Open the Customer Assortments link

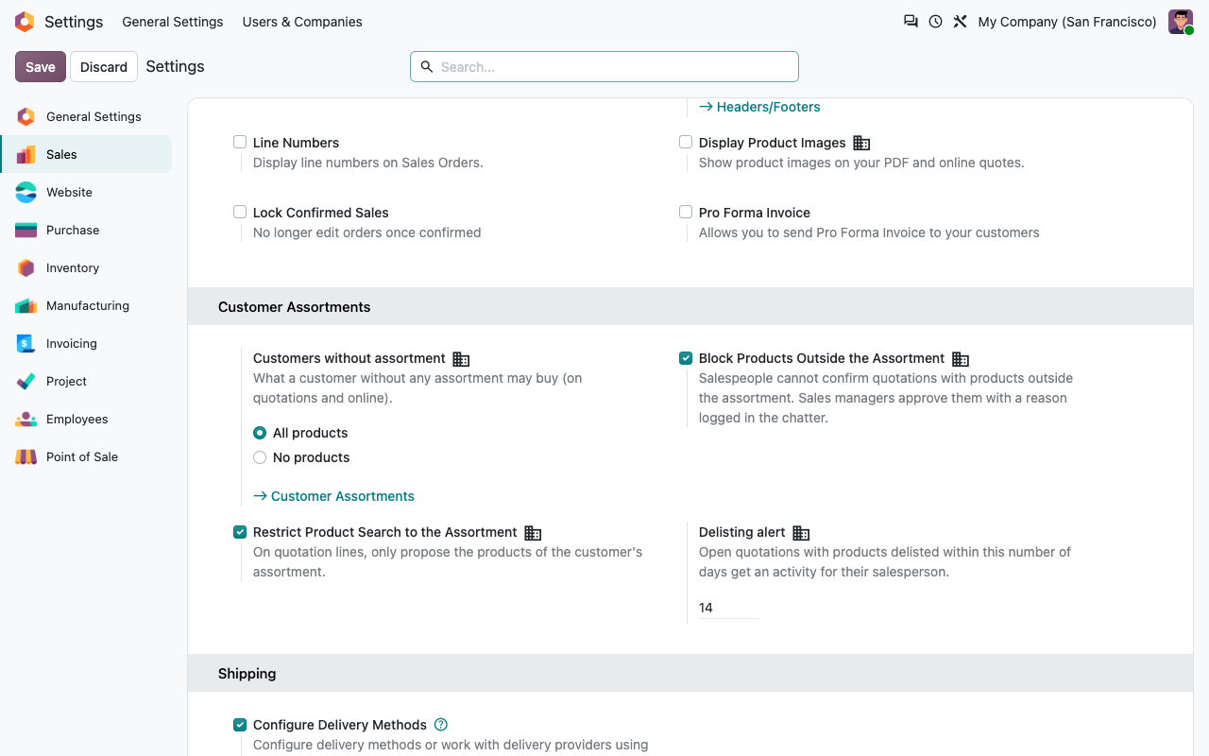click(334, 496)
